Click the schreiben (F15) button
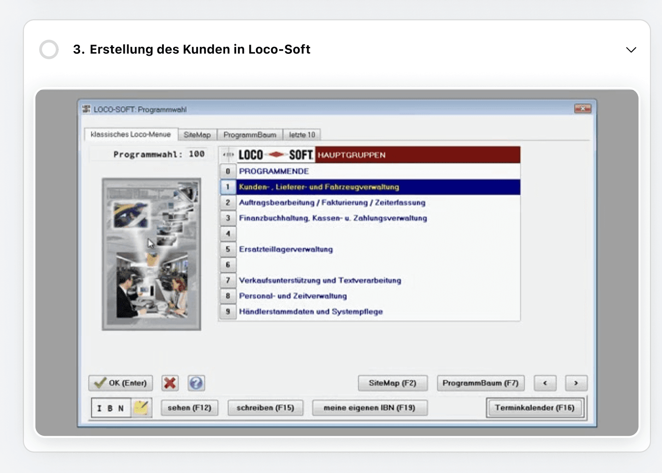662x473 pixels. [265, 408]
